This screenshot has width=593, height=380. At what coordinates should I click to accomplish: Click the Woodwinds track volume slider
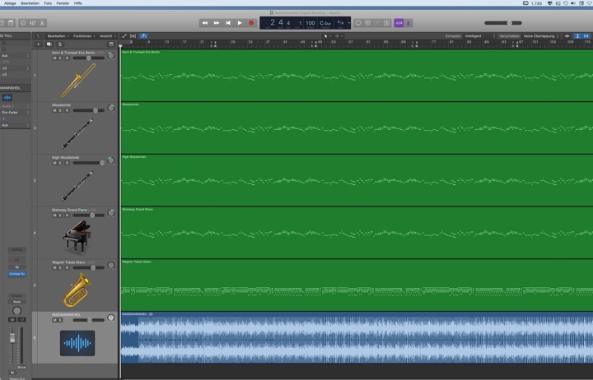coord(88,110)
